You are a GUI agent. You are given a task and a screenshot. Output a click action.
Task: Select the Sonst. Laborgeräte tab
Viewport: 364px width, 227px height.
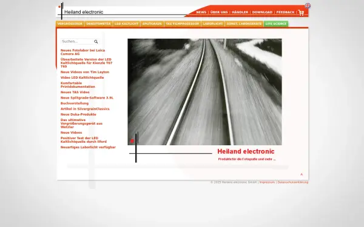[x=244, y=24]
